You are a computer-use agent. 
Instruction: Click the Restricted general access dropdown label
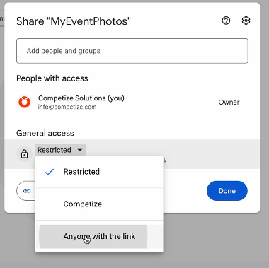(55, 150)
